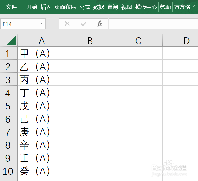
Task: Select row 5 header
Action: coord(9,105)
